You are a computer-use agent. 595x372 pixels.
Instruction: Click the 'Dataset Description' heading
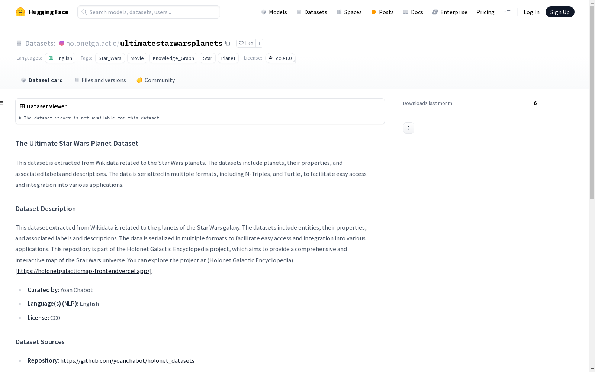[45, 209]
